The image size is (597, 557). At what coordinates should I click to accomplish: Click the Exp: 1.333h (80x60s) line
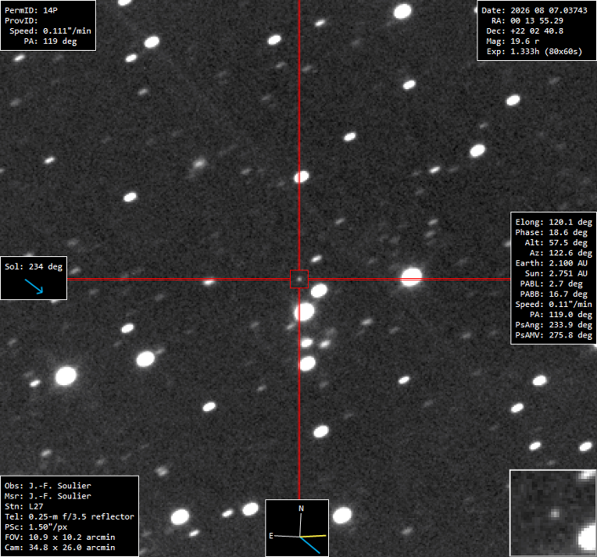coord(534,52)
